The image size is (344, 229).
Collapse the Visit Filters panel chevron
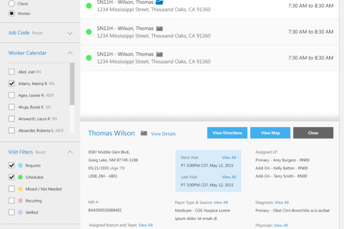pos(70,152)
